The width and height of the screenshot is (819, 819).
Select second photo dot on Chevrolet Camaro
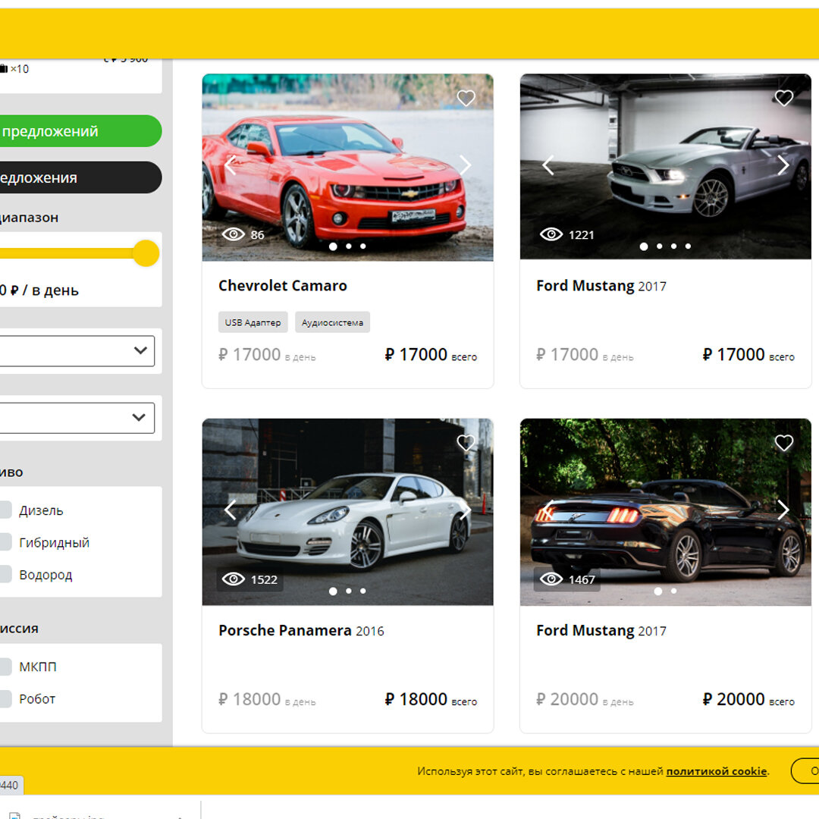[x=348, y=246]
